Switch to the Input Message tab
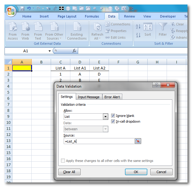Image resolution: width=192 pixels, height=187 pixels. [x=88, y=97]
